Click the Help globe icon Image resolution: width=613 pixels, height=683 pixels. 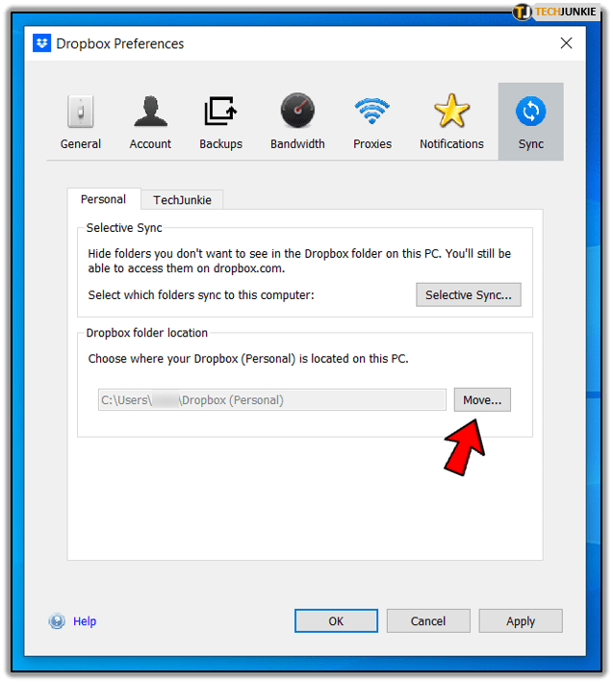(57, 620)
